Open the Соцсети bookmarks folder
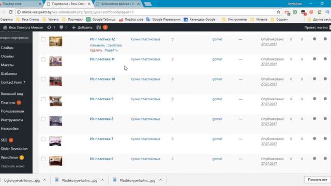Viewport: 331px width, 186px height. coord(279,20)
